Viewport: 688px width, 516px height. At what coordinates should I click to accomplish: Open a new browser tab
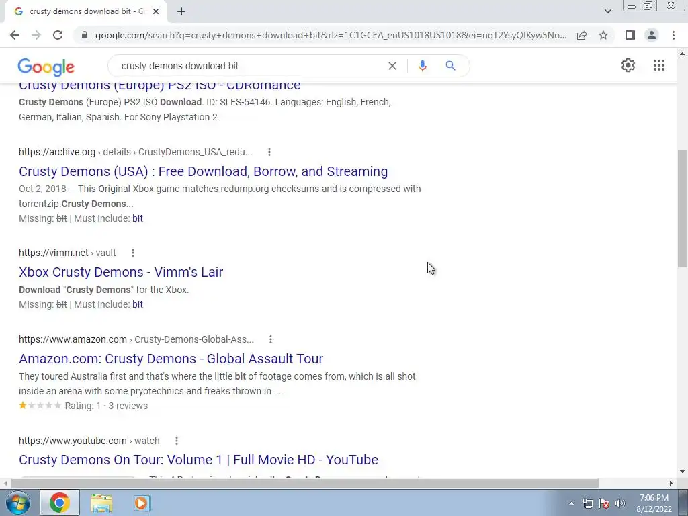(x=181, y=12)
